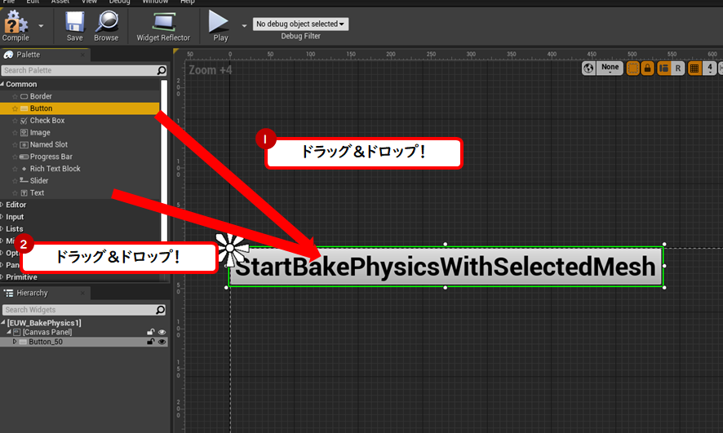
Task: Expand the Primitive palette category
Action: [2, 277]
